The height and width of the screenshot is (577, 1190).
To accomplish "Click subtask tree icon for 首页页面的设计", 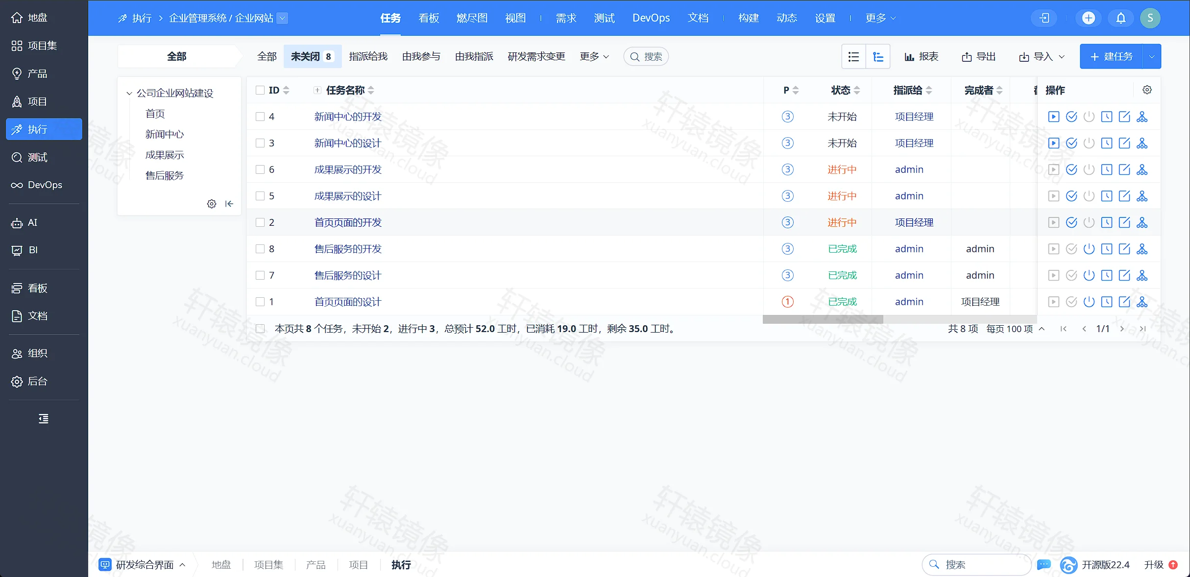I will (x=1142, y=302).
